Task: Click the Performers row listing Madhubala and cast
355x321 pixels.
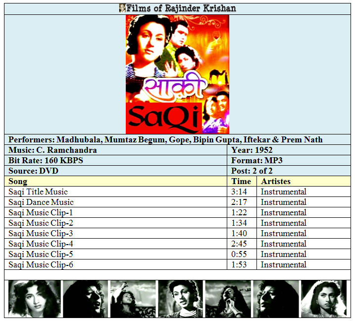Action: pyautogui.click(x=177, y=139)
